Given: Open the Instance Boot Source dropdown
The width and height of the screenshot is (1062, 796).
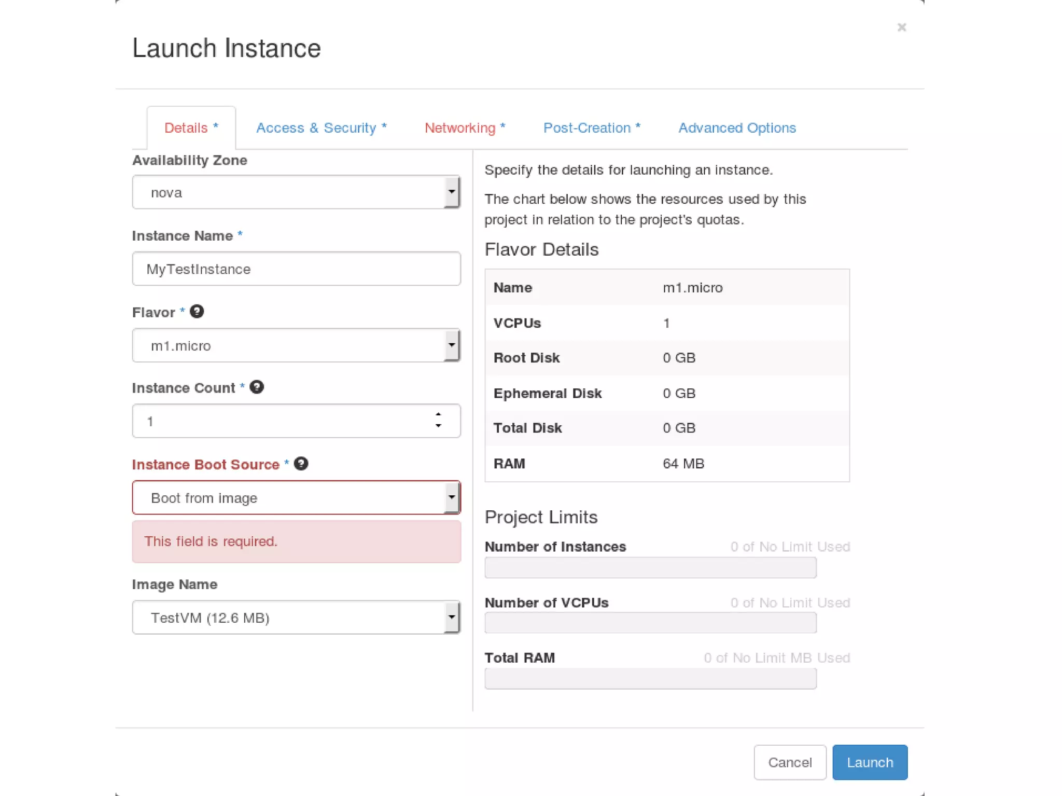Looking at the screenshot, I should coord(296,498).
